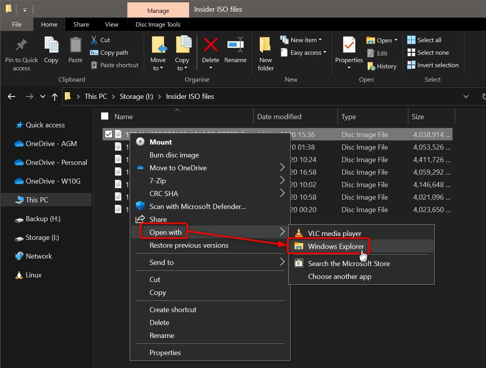The width and height of the screenshot is (486, 368).
Task: Click Storage (I:) in address bar
Action: coord(136,96)
